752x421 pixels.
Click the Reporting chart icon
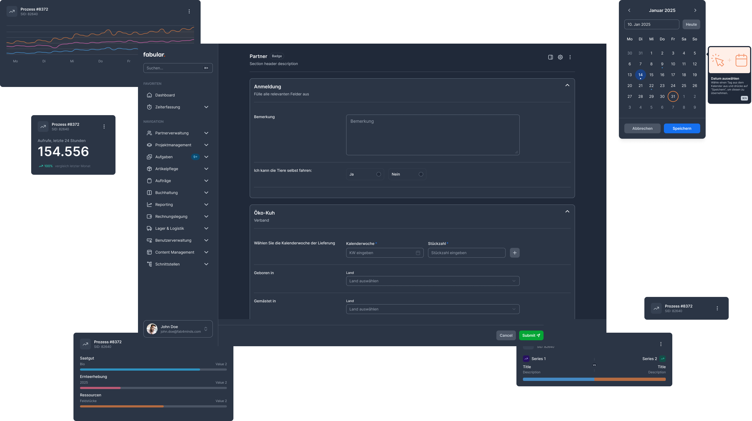pyautogui.click(x=149, y=205)
